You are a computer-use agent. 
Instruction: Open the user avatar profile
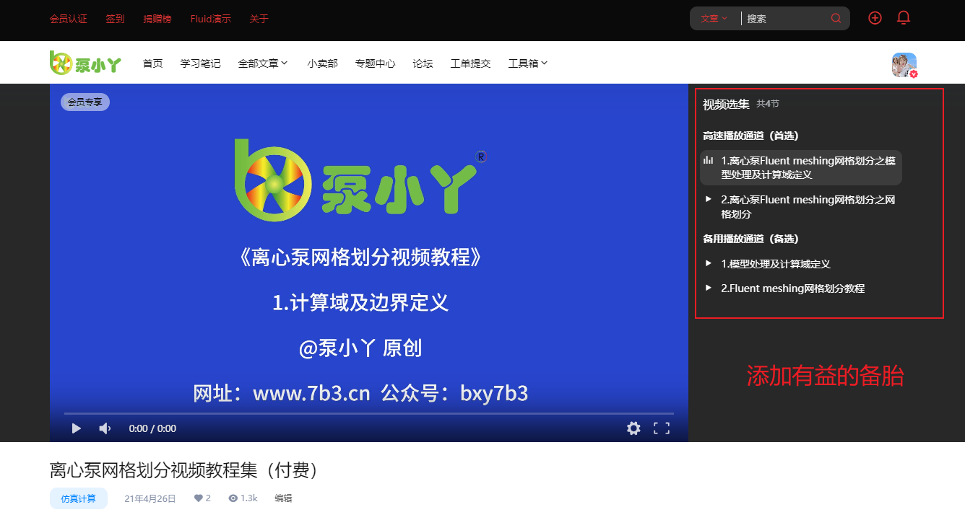point(904,65)
